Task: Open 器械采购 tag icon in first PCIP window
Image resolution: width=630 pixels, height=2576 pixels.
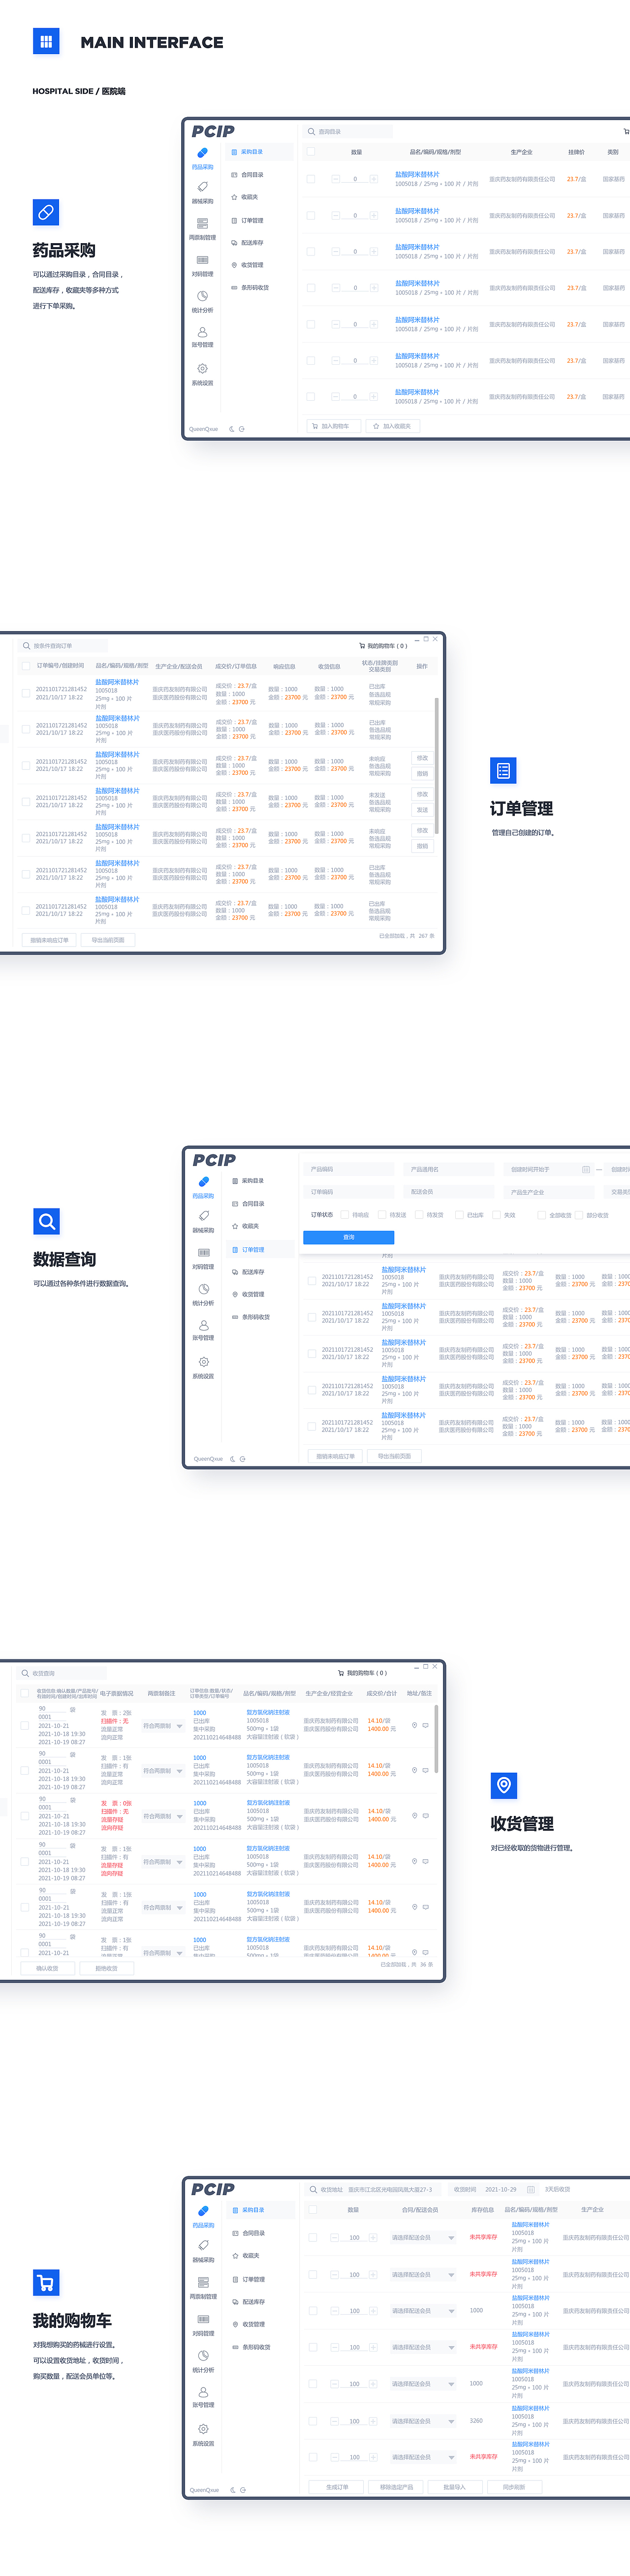Action: point(202,187)
